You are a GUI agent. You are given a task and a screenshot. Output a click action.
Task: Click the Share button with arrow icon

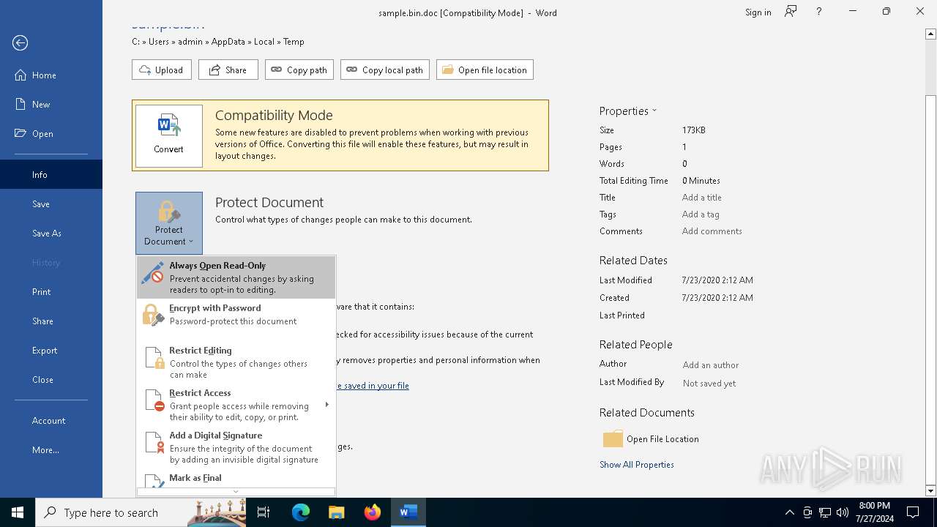pos(228,70)
